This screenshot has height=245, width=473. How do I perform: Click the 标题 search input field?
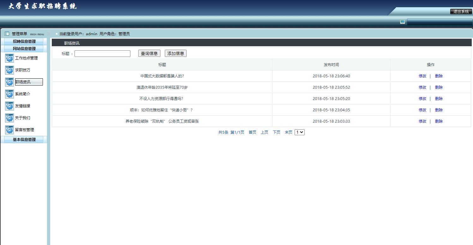[102, 53]
